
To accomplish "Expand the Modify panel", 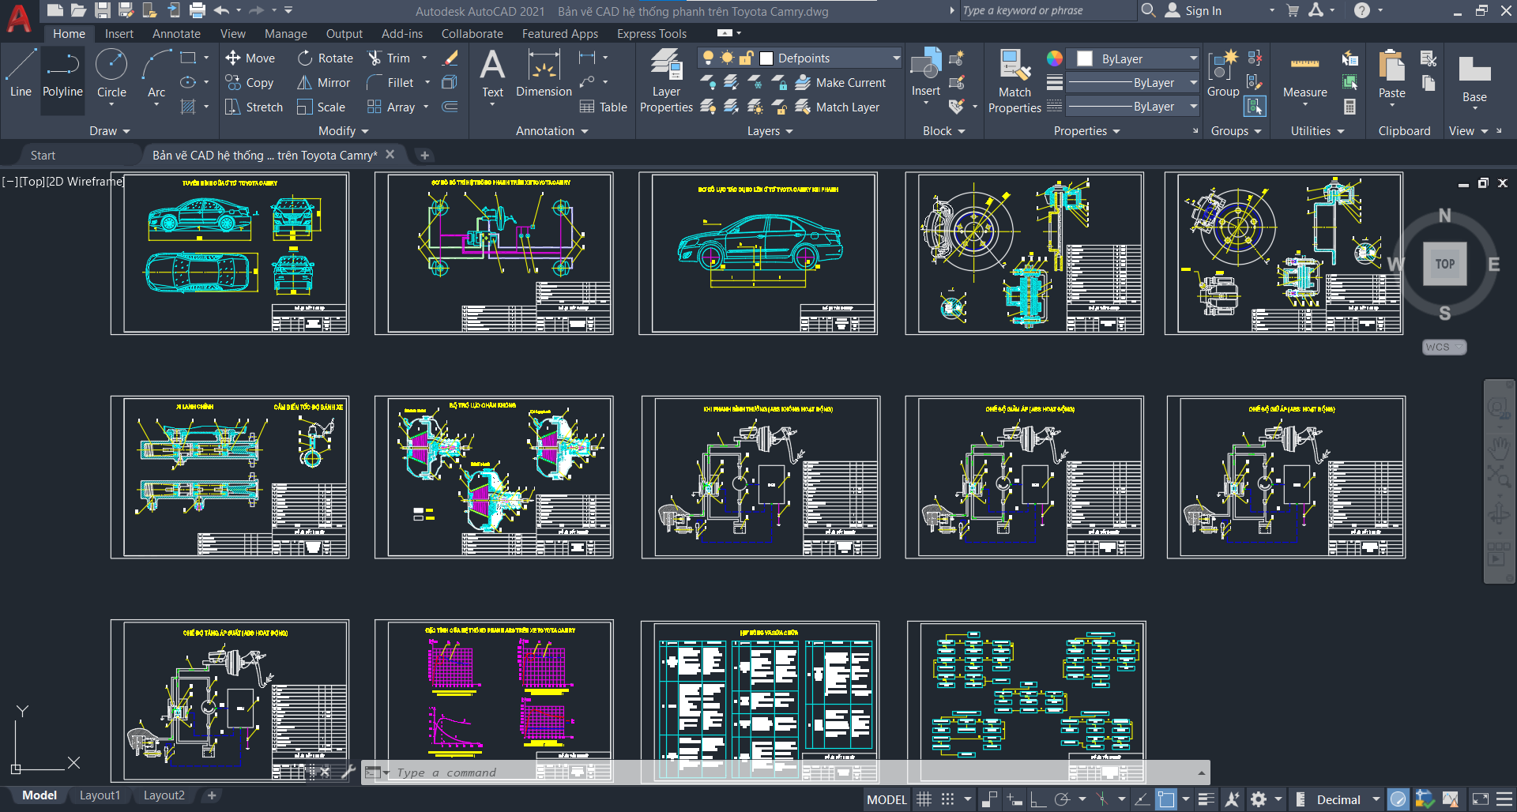I will (343, 131).
